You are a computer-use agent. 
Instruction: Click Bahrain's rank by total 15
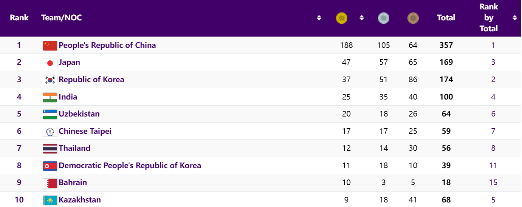click(x=493, y=182)
